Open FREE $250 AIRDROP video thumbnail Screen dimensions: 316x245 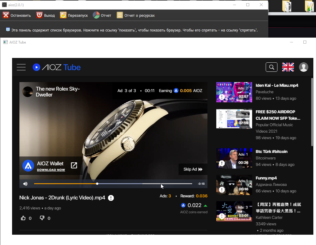[234, 119]
